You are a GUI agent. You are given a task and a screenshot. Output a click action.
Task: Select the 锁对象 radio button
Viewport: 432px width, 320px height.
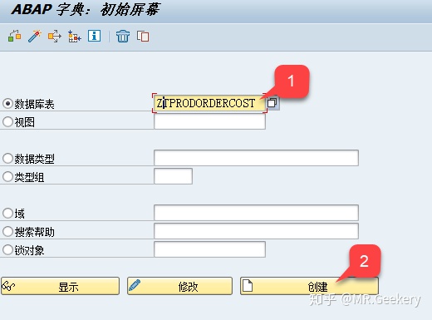[x=7, y=249]
